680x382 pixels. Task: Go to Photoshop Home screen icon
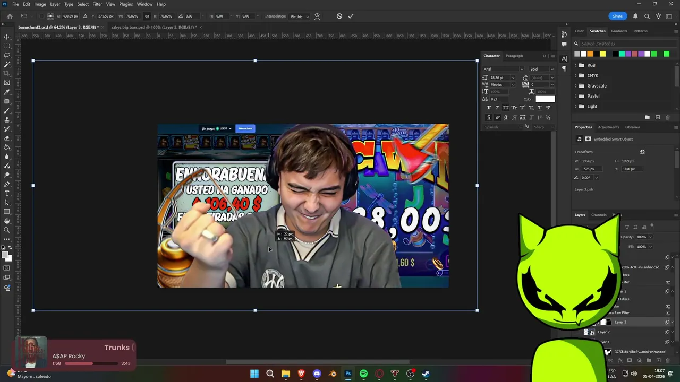pyautogui.click(x=10, y=16)
